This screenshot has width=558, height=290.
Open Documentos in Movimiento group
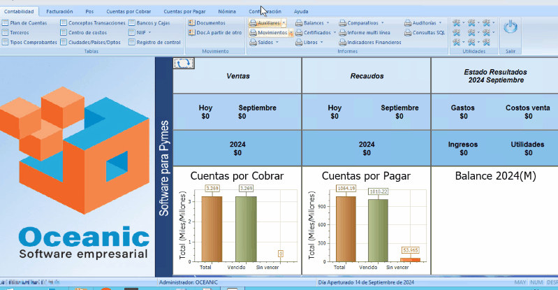coord(207,23)
